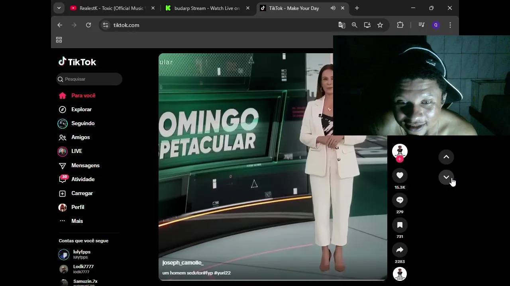Open the media controls icon
Screen dimensions: 510x286
point(422,25)
